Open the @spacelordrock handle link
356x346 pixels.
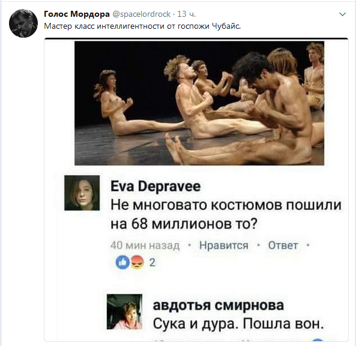(142, 14)
